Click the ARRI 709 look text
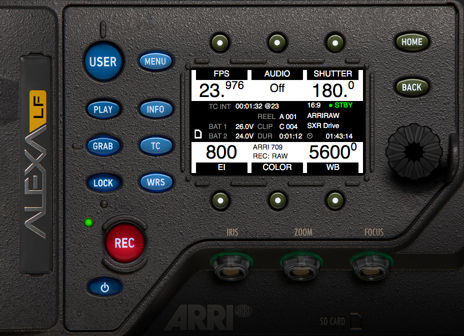This screenshot has height=336, width=464. pos(267,147)
